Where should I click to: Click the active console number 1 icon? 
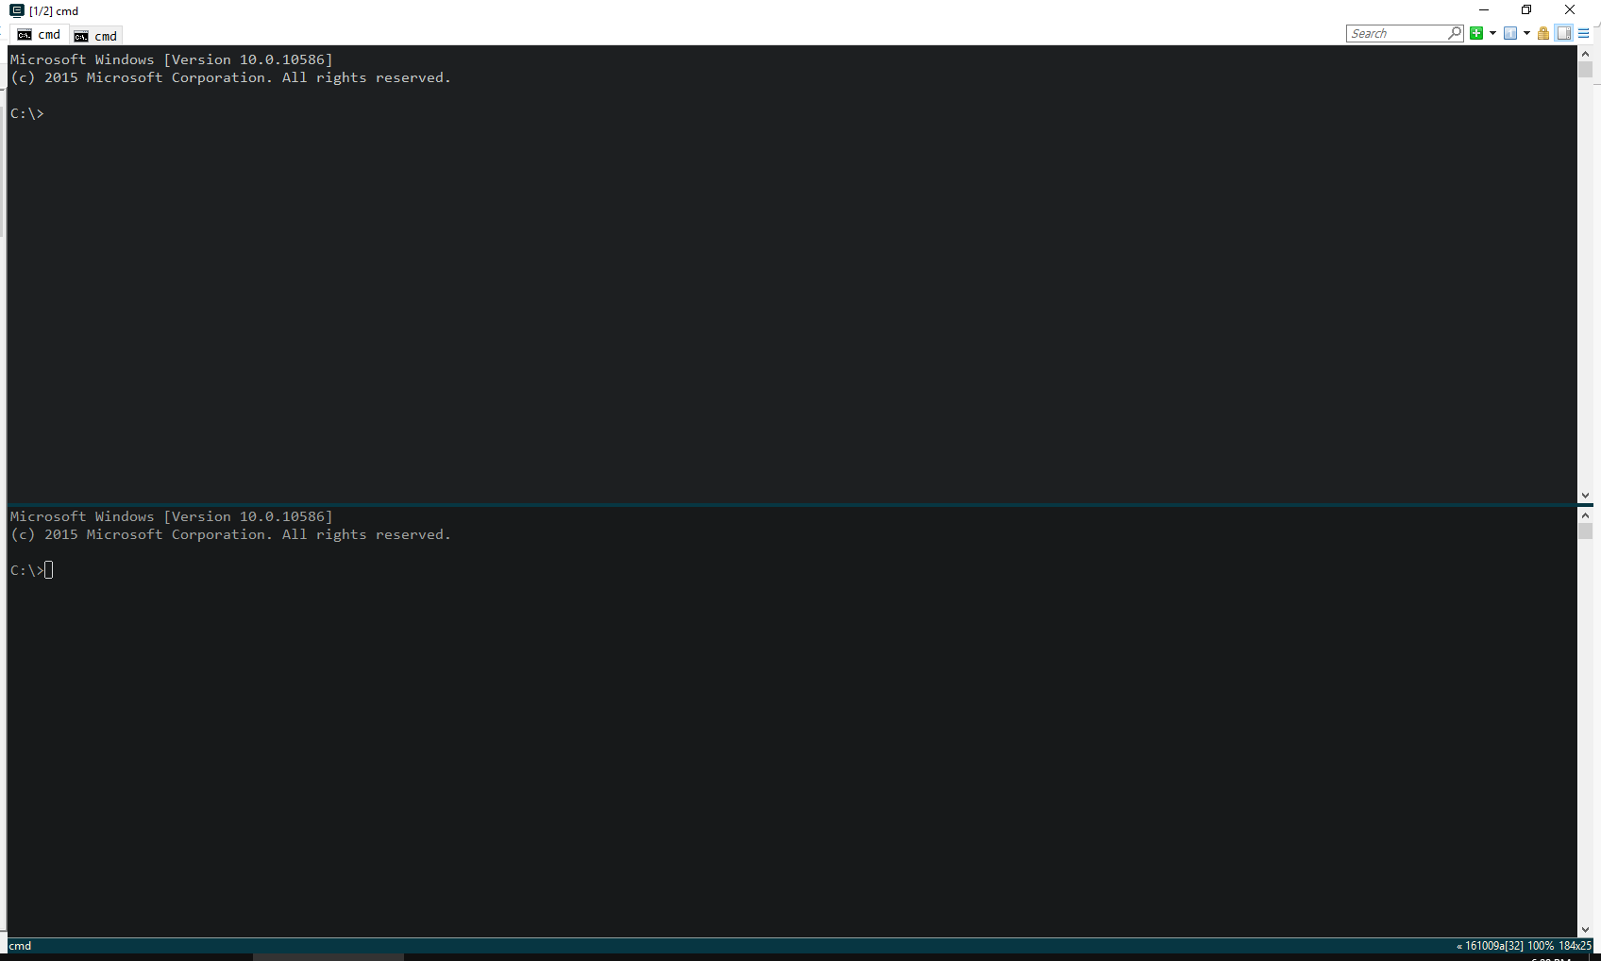point(1510,33)
